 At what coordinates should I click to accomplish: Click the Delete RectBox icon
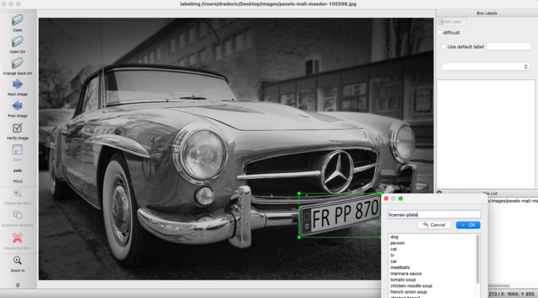[x=17, y=238]
